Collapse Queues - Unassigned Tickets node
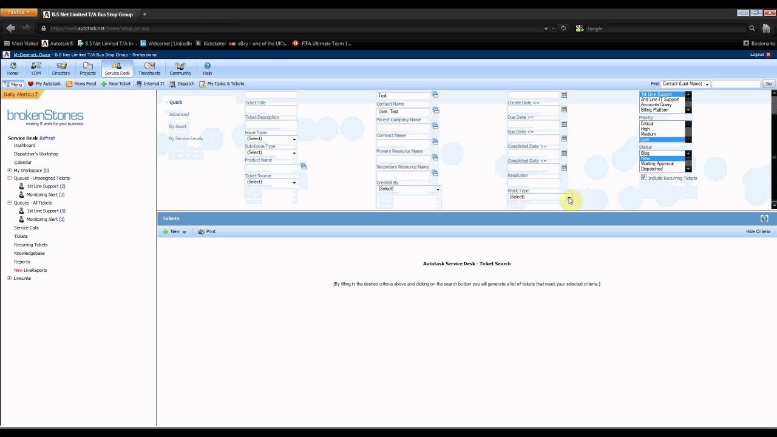Image resolution: width=777 pixels, height=437 pixels. pos(9,178)
